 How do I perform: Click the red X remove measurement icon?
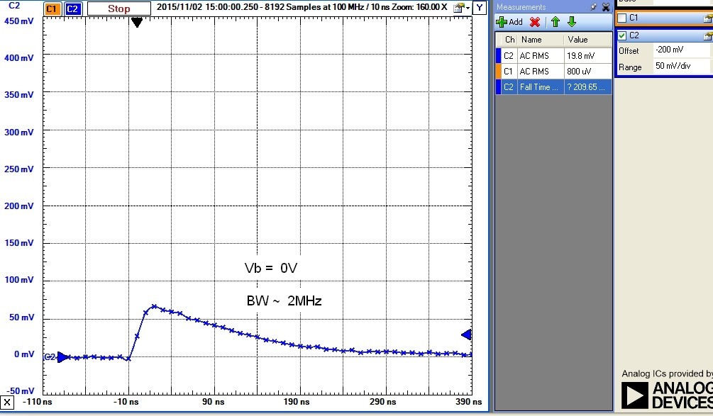(535, 22)
